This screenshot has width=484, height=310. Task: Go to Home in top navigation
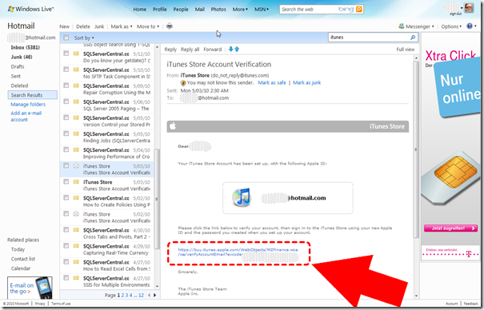click(x=139, y=10)
